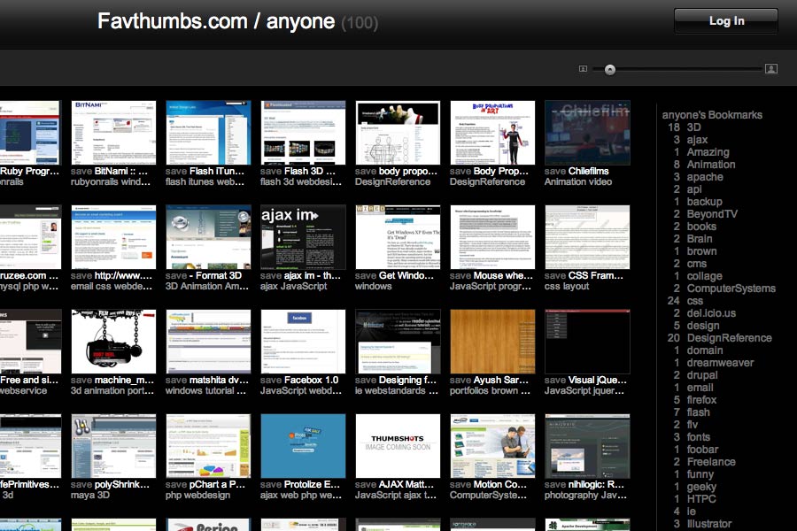This screenshot has height=531, width=797.
Task: Open the Thumbshots image coming soon thumbnail
Action: [398, 446]
